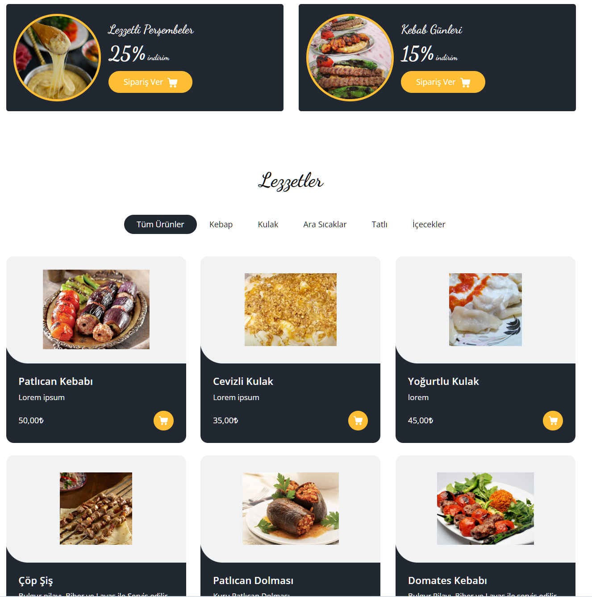Filter products by Tatlı

pos(379,224)
